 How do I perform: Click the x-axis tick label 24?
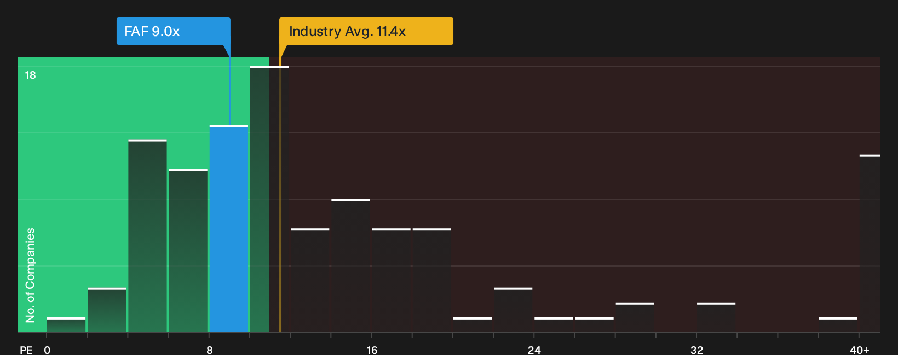coord(534,350)
